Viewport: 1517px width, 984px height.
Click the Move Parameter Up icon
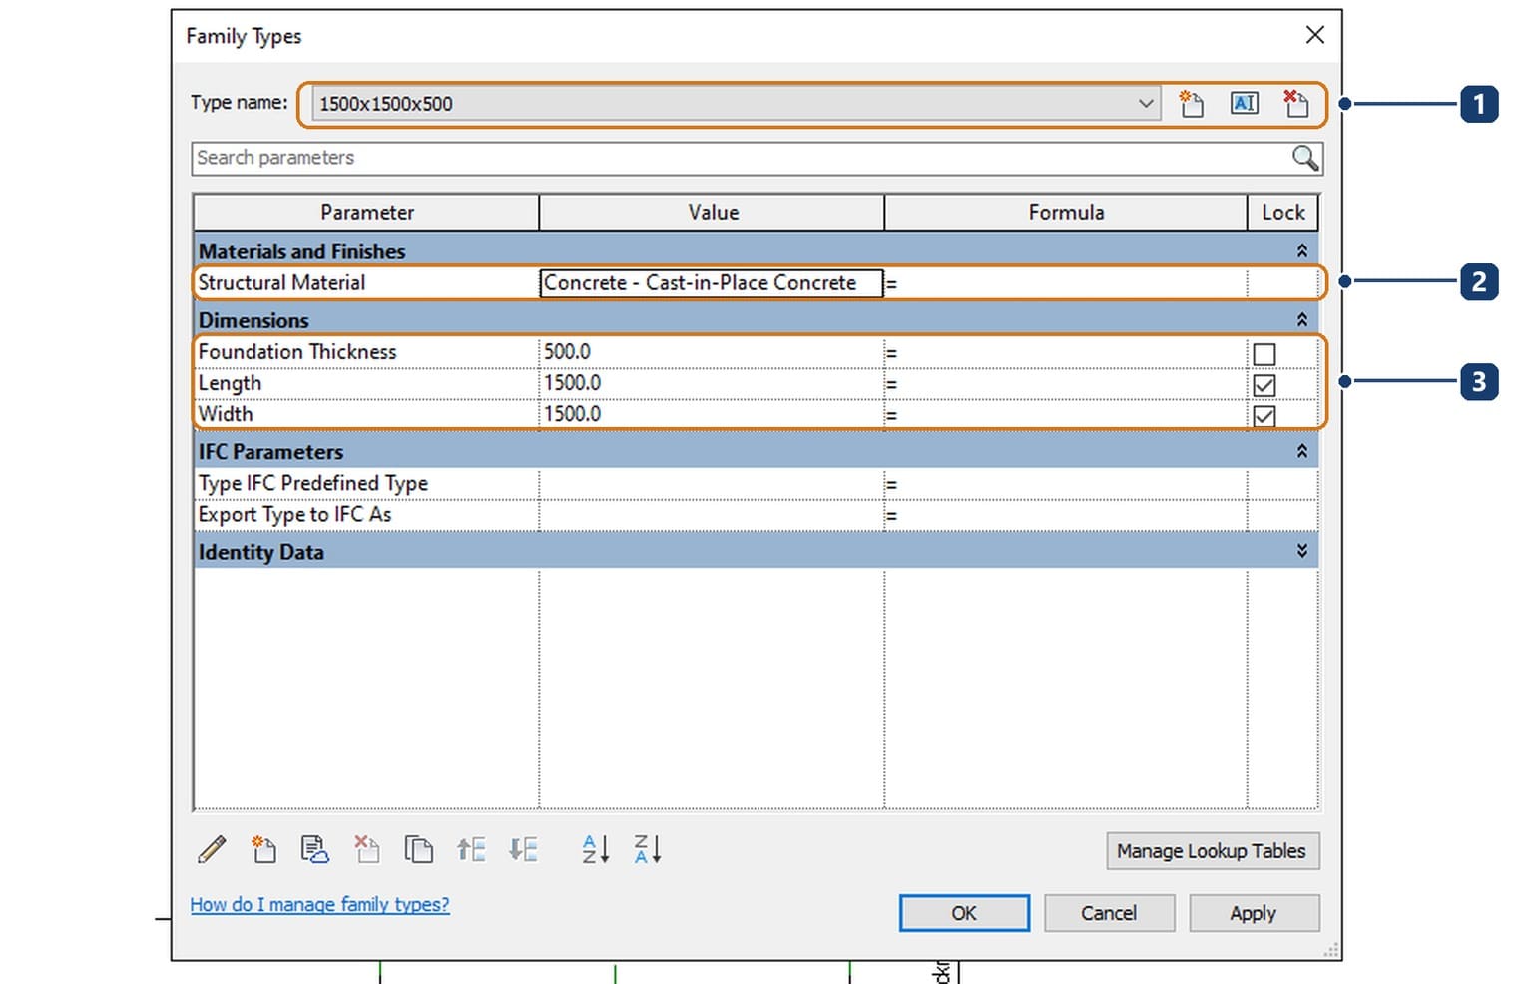coord(471,849)
